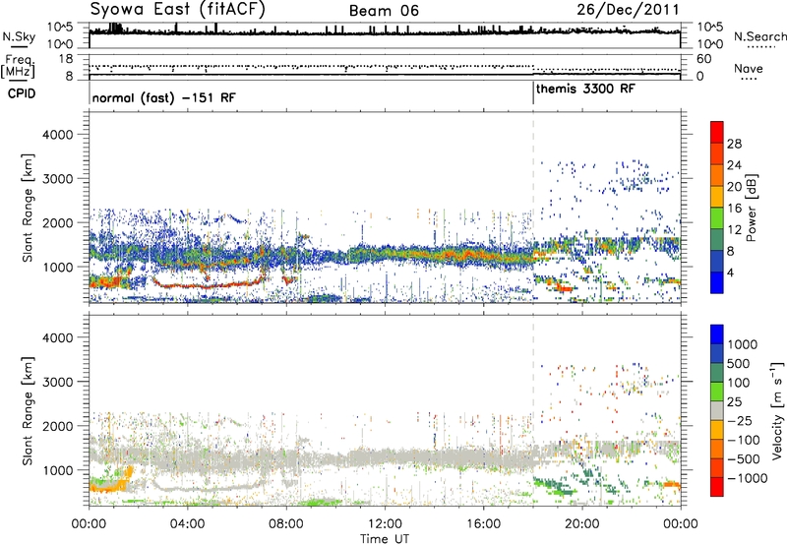The height and width of the screenshot is (545, 787).
Task: Click the '3000' tick of the velocity panel
Action: pos(58,382)
